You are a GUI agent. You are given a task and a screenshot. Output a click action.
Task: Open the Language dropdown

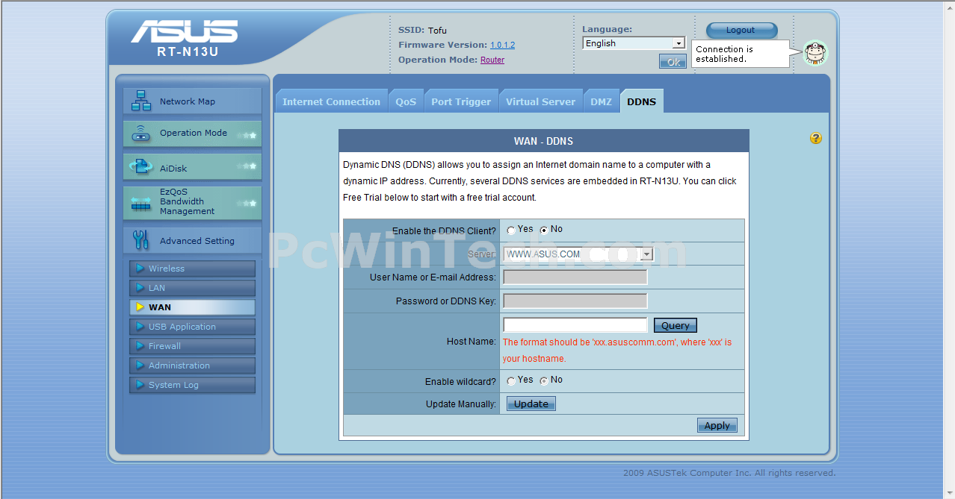click(634, 43)
